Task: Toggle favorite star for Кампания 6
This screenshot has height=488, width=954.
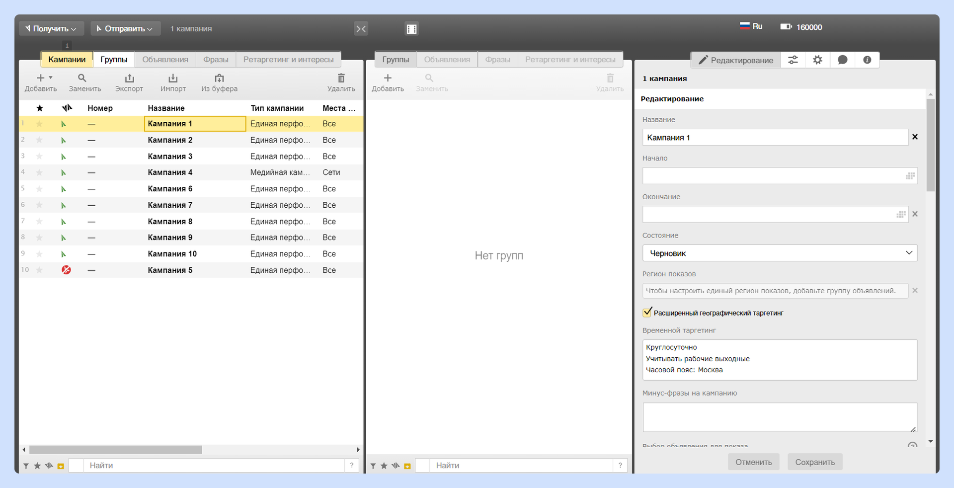Action: pos(39,189)
